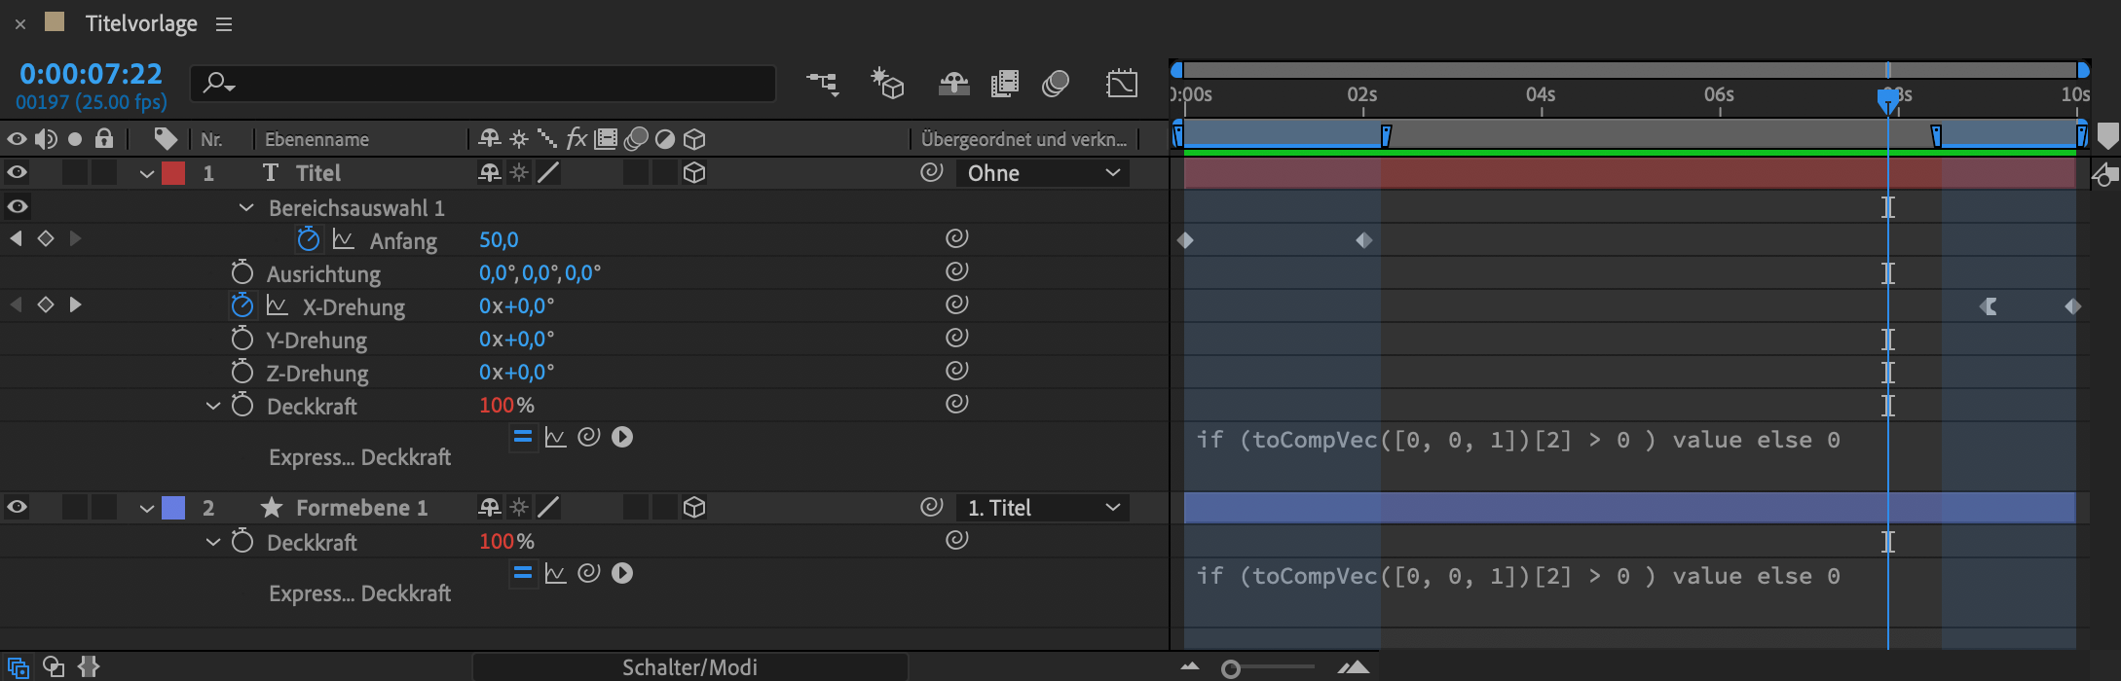Click Ausrichtung property pick whip
This screenshot has height=681, width=2121.
[956, 271]
